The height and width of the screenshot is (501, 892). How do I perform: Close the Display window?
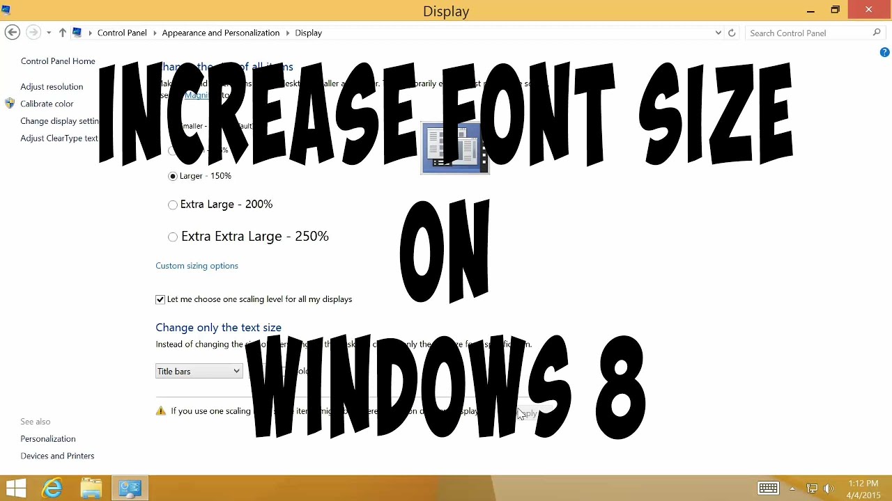869,10
